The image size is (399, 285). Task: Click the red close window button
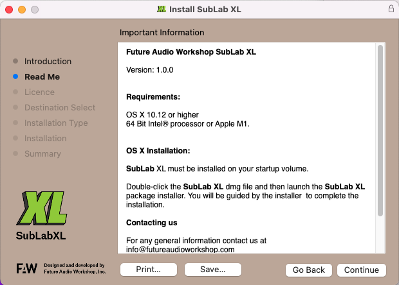tap(10, 10)
